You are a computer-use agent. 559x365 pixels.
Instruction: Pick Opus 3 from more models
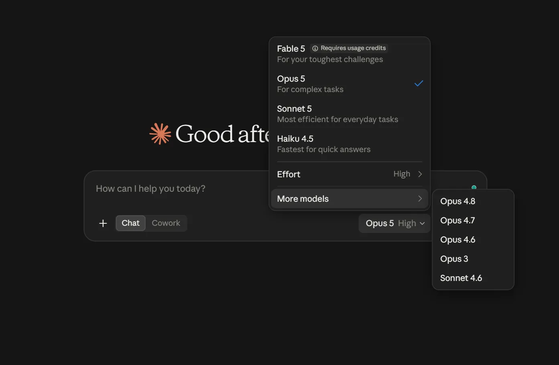(x=473, y=259)
